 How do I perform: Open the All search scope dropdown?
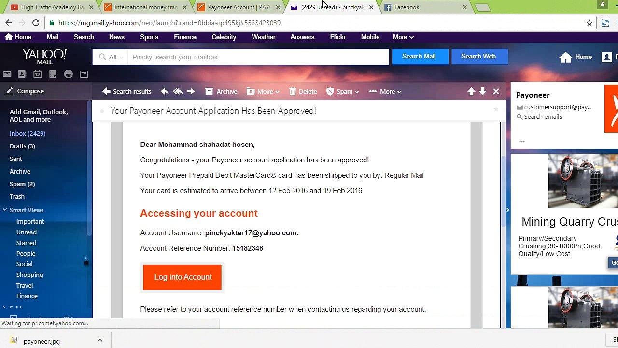tap(110, 57)
